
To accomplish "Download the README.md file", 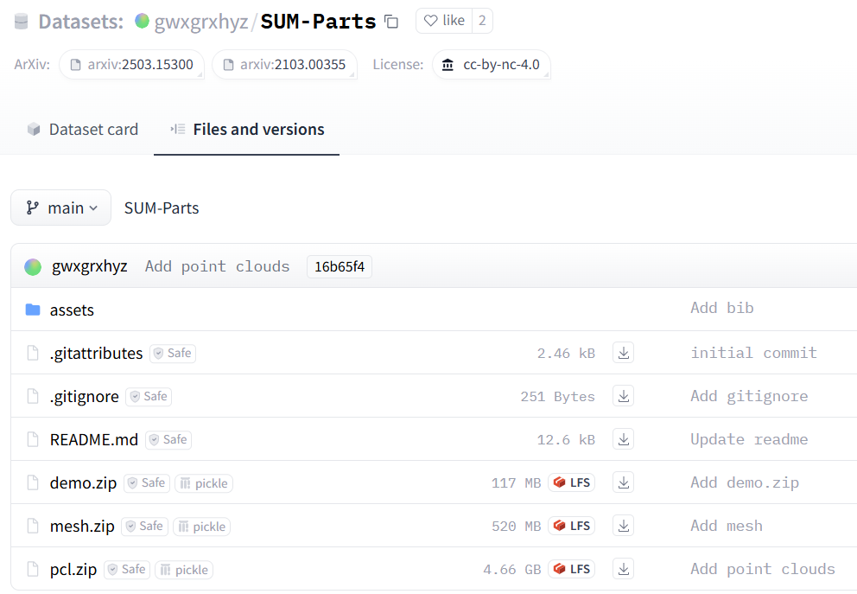I will point(623,439).
